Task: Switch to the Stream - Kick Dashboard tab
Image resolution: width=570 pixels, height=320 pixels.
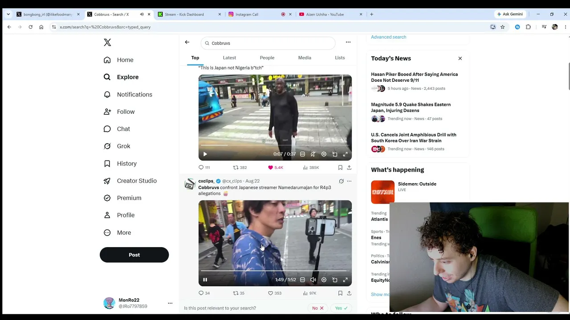Action: pyautogui.click(x=189, y=14)
